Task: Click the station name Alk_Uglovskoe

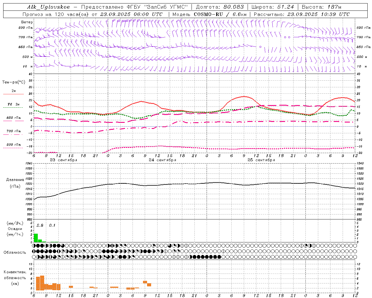Action: [x=49, y=7]
